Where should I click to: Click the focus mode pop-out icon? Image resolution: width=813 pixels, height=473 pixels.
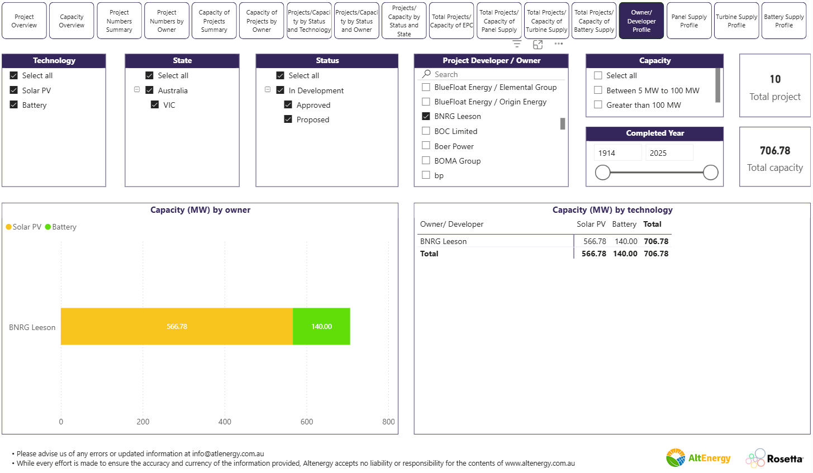point(538,43)
